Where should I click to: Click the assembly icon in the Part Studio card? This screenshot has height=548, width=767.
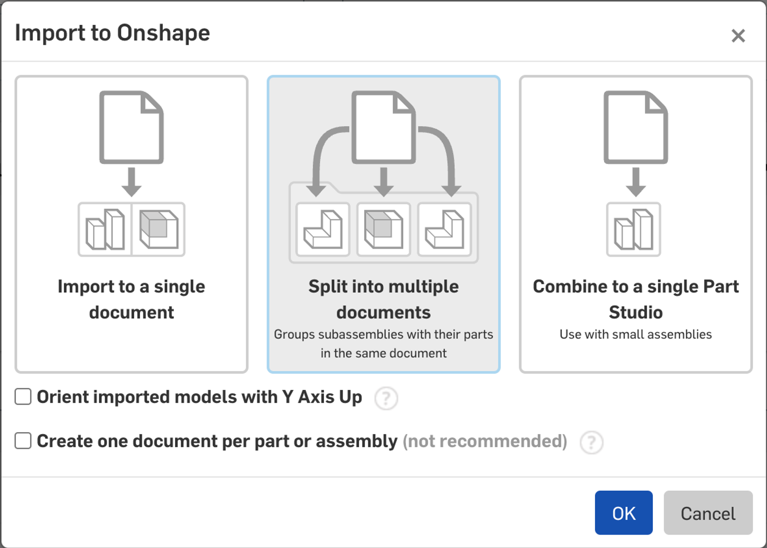(x=633, y=229)
